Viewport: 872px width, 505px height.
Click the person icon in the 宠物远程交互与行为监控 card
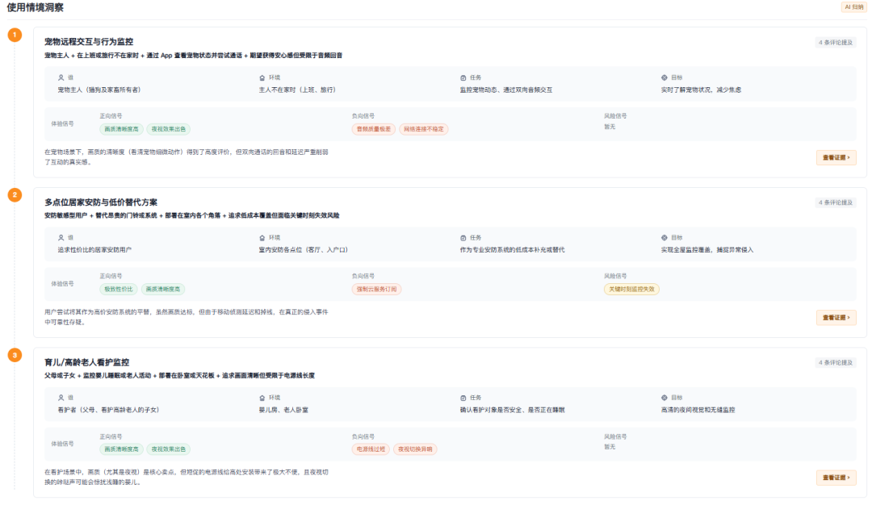point(61,77)
